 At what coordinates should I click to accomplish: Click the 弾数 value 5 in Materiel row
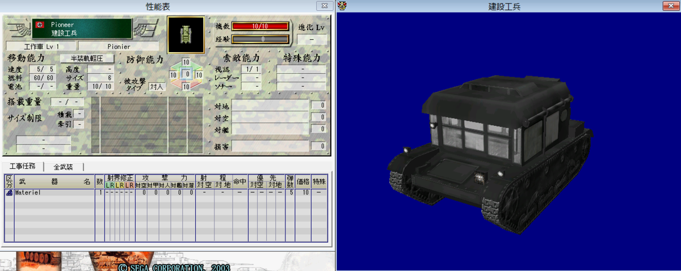pyautogui.click(x=291, y=193)
